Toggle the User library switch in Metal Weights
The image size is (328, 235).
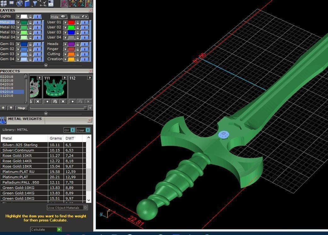tap(88, 130)
